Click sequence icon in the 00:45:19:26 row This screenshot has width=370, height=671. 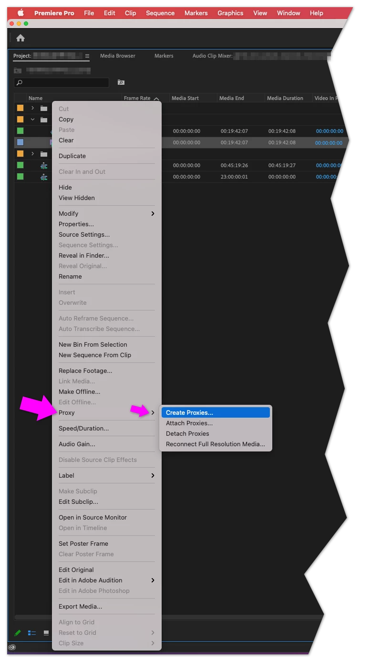[44, 165]
